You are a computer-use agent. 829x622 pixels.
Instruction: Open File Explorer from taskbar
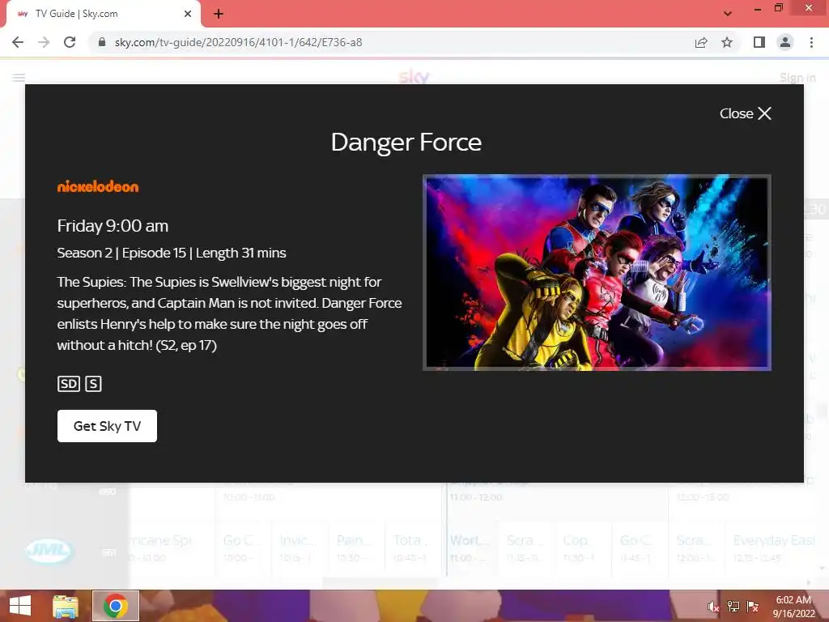pos(66,606)
